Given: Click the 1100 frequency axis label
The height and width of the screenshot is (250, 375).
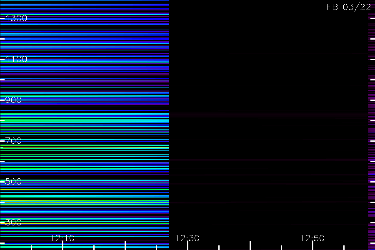Looking at the screenshot, I should [x=16, y=59].
